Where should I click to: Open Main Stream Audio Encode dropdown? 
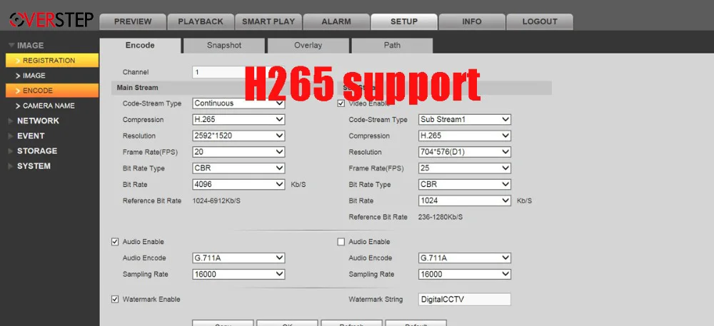pyautogui.click(x=238, y=258)
